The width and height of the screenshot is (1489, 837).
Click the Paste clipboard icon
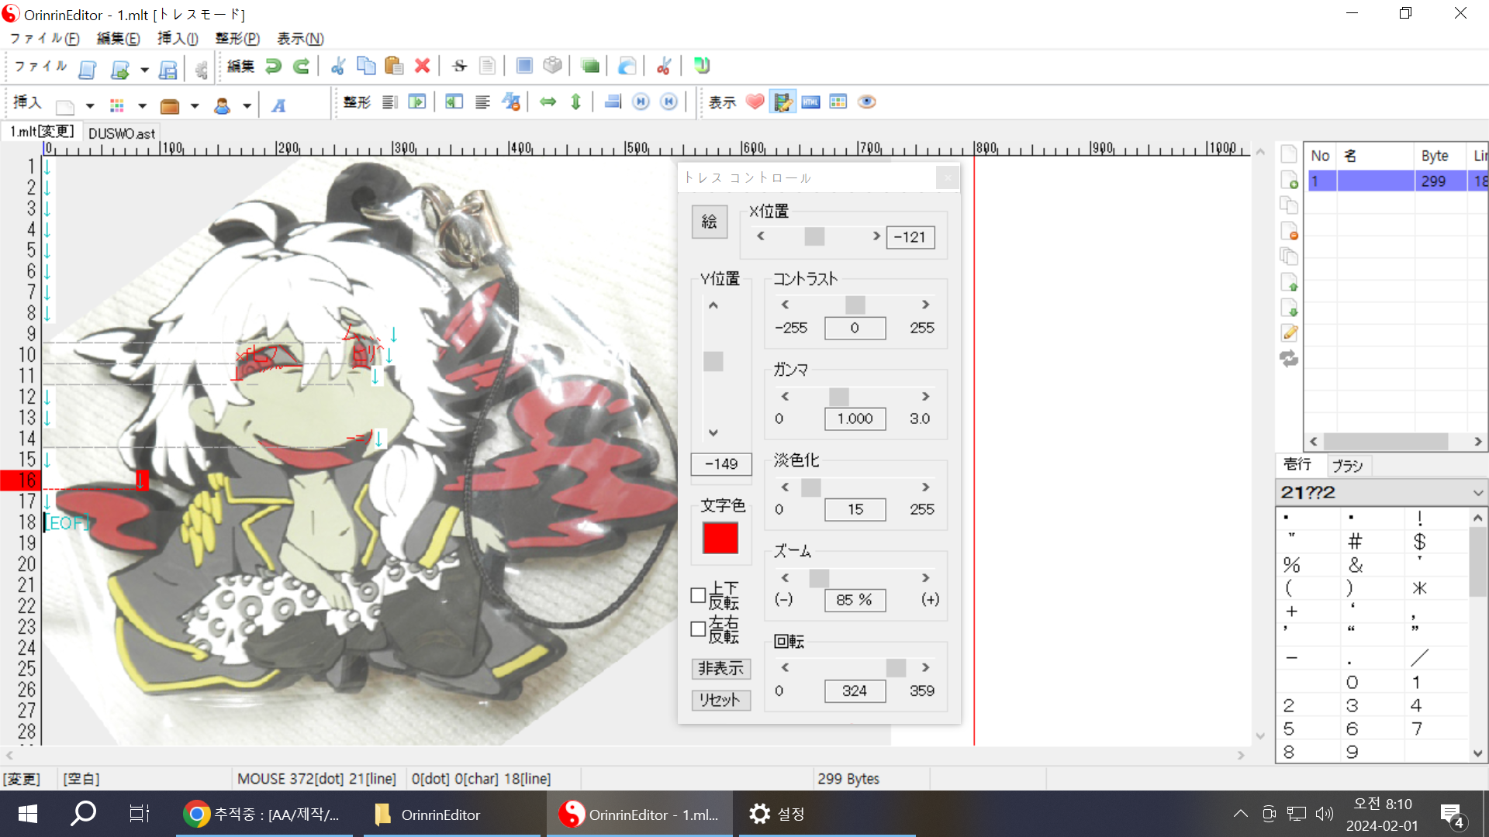(394, 66)
